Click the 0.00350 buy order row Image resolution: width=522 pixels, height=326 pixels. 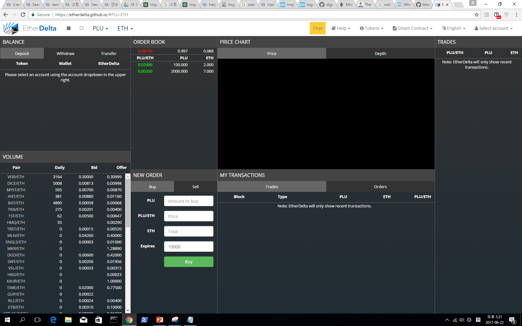click(x=174, y=71)
